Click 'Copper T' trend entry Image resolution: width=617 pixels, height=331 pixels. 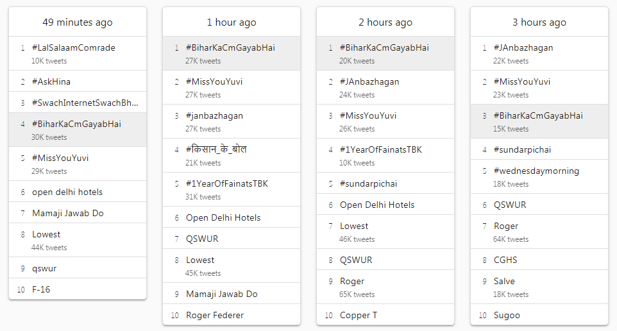[x=385, y=315]
